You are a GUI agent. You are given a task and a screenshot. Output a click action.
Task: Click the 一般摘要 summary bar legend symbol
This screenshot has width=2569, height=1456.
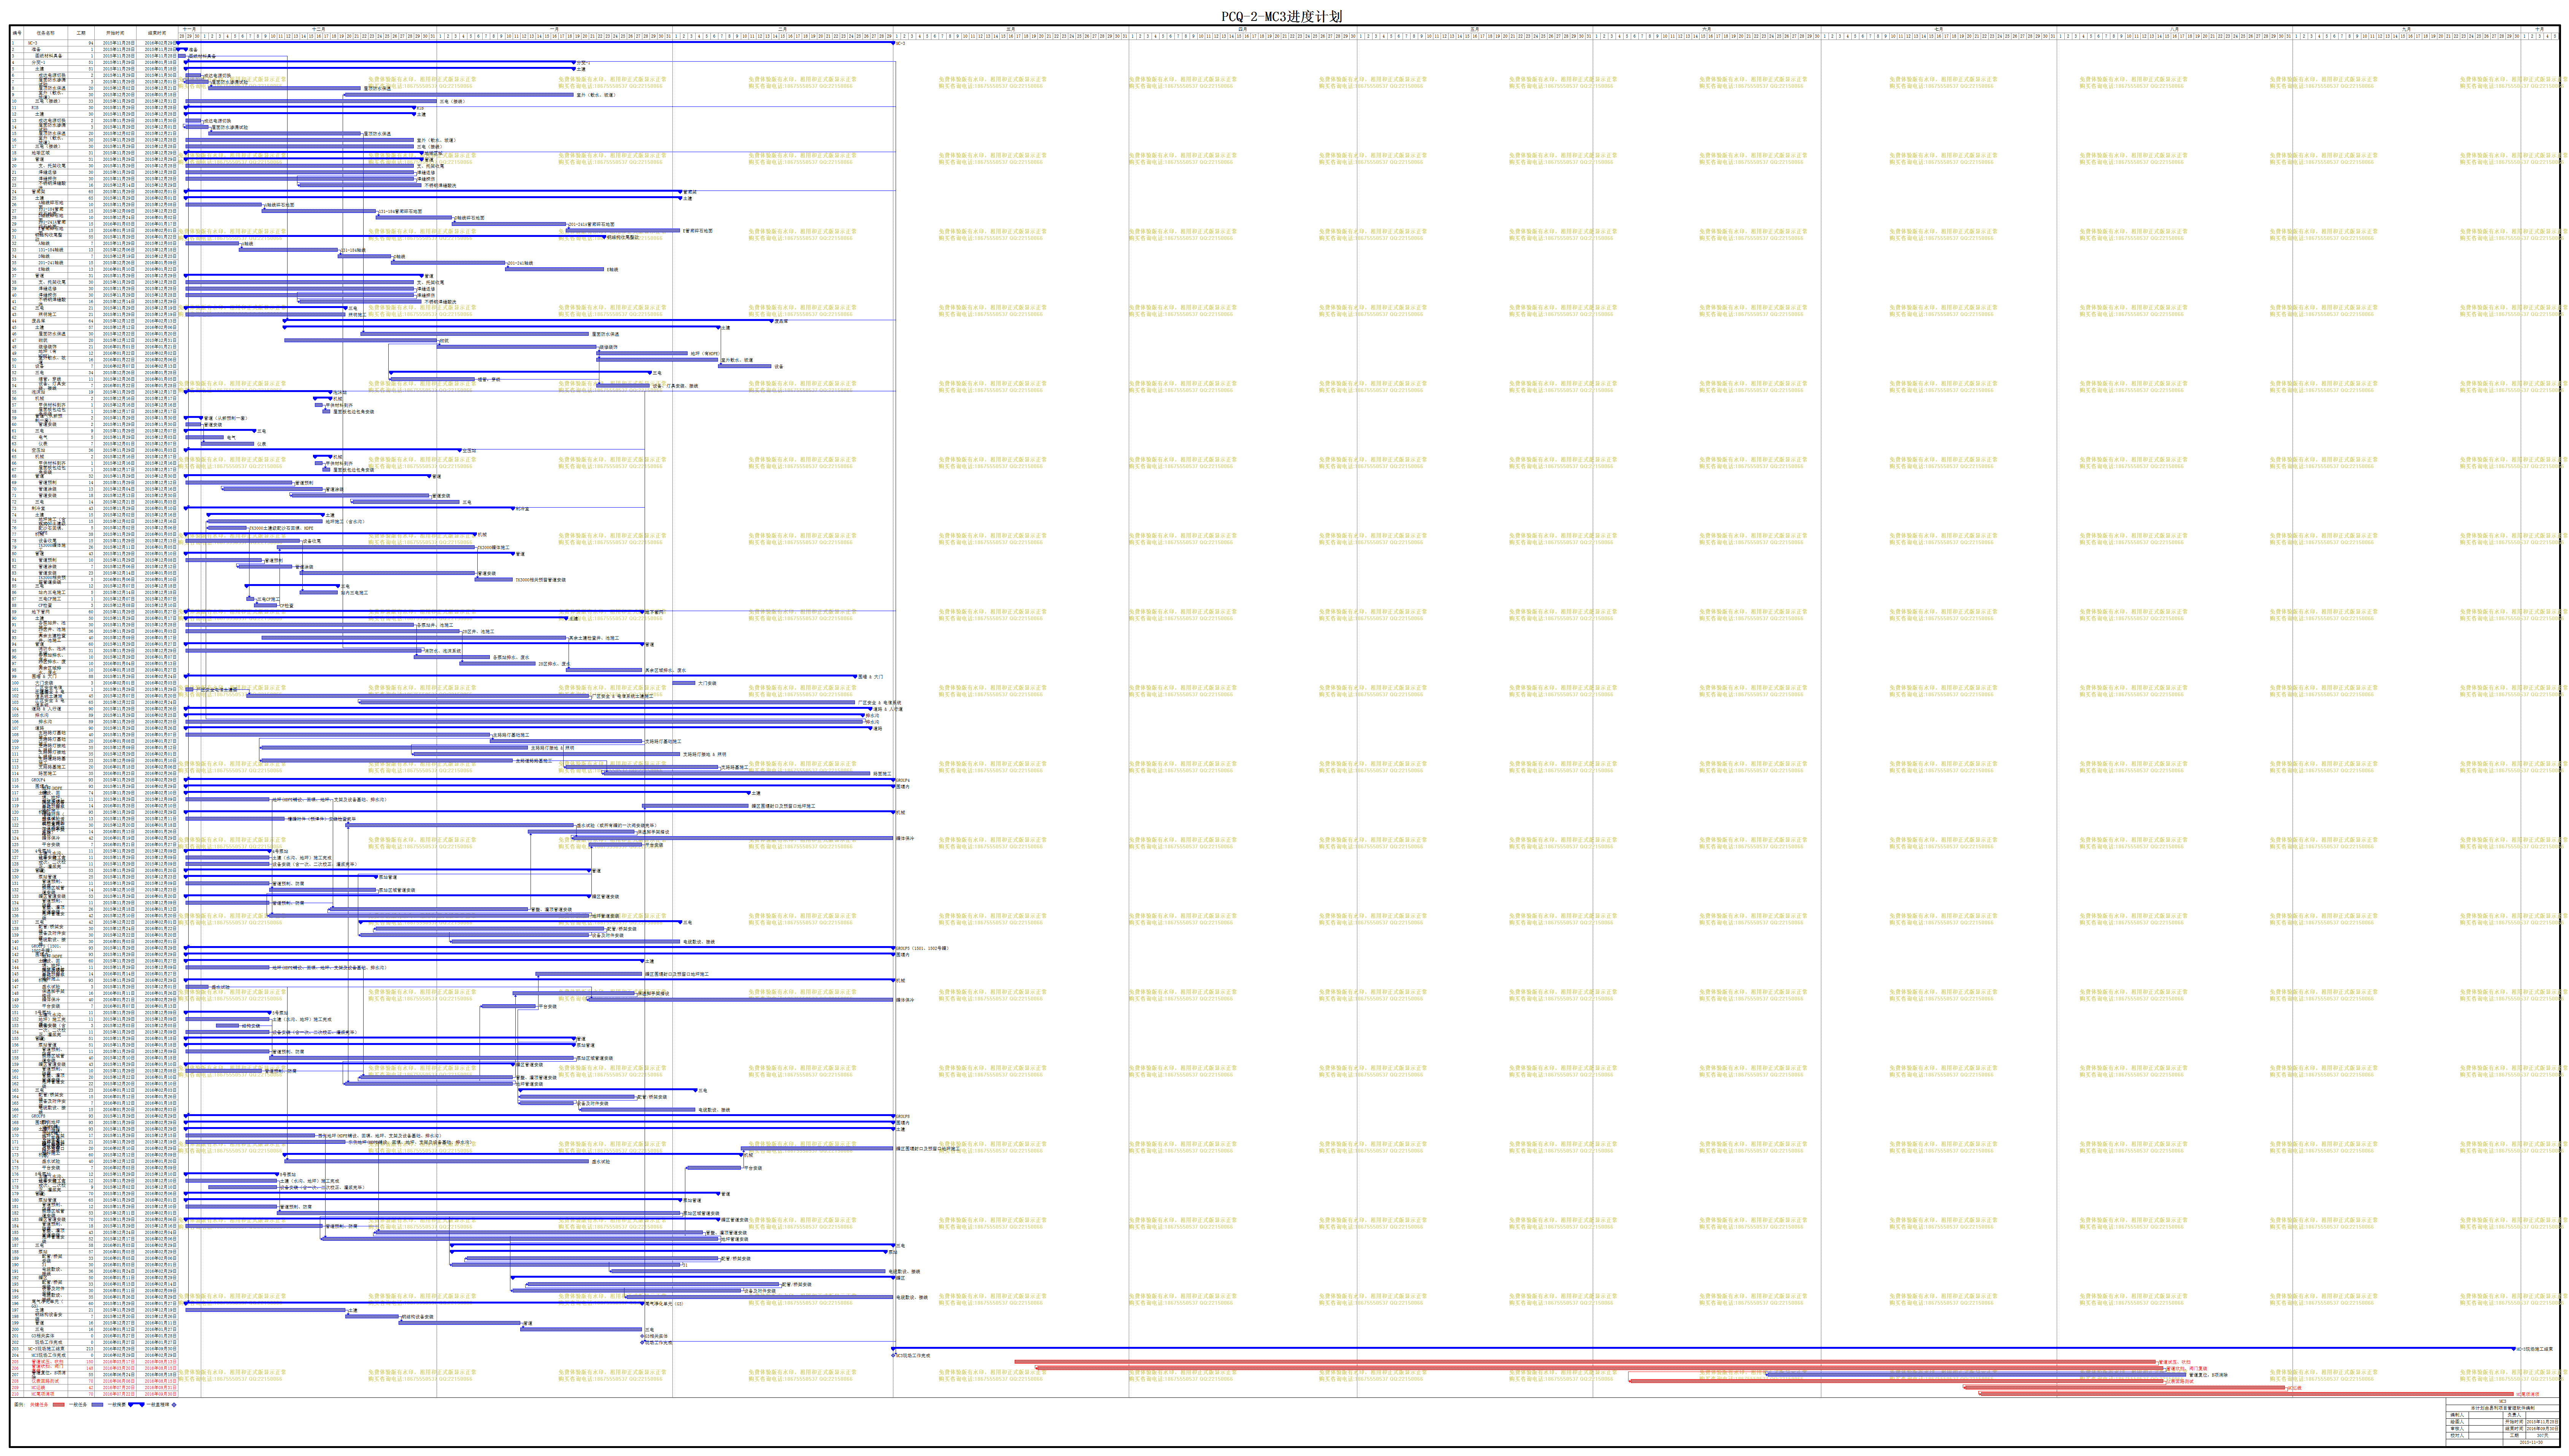tap(137, 1405)
